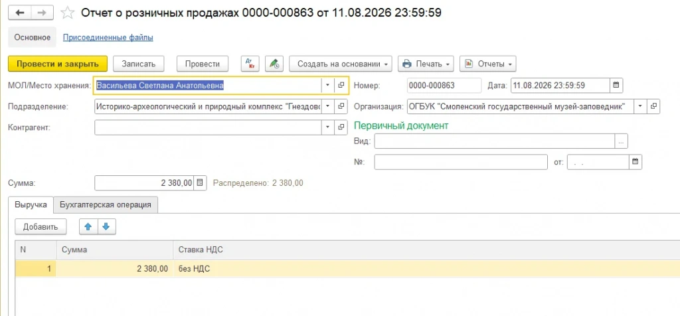Click the Вид primary document field
The width and height of the screenshot is (680, 316).
(x=494, y=141)
